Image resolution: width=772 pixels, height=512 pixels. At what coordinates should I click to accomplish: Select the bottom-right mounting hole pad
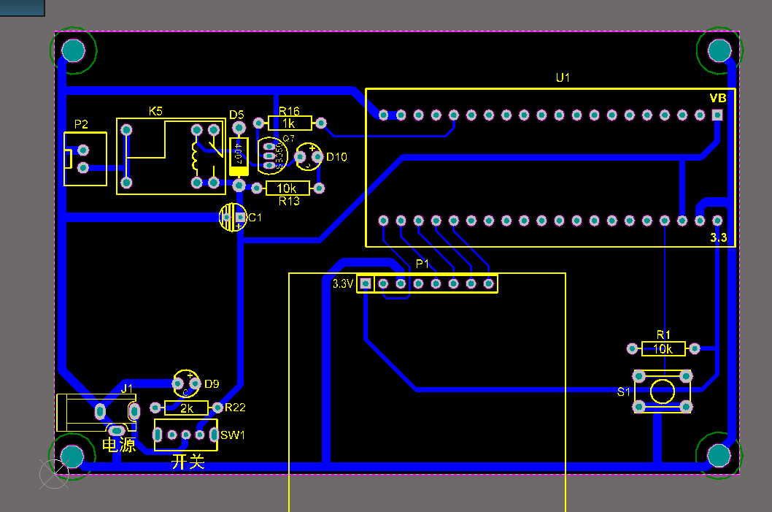(719, 456)
